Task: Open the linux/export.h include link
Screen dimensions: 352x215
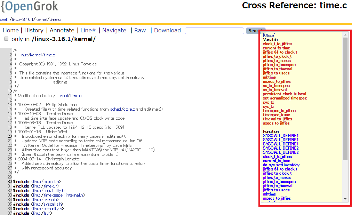Action: pyautogui.click(x=47, y=181)
